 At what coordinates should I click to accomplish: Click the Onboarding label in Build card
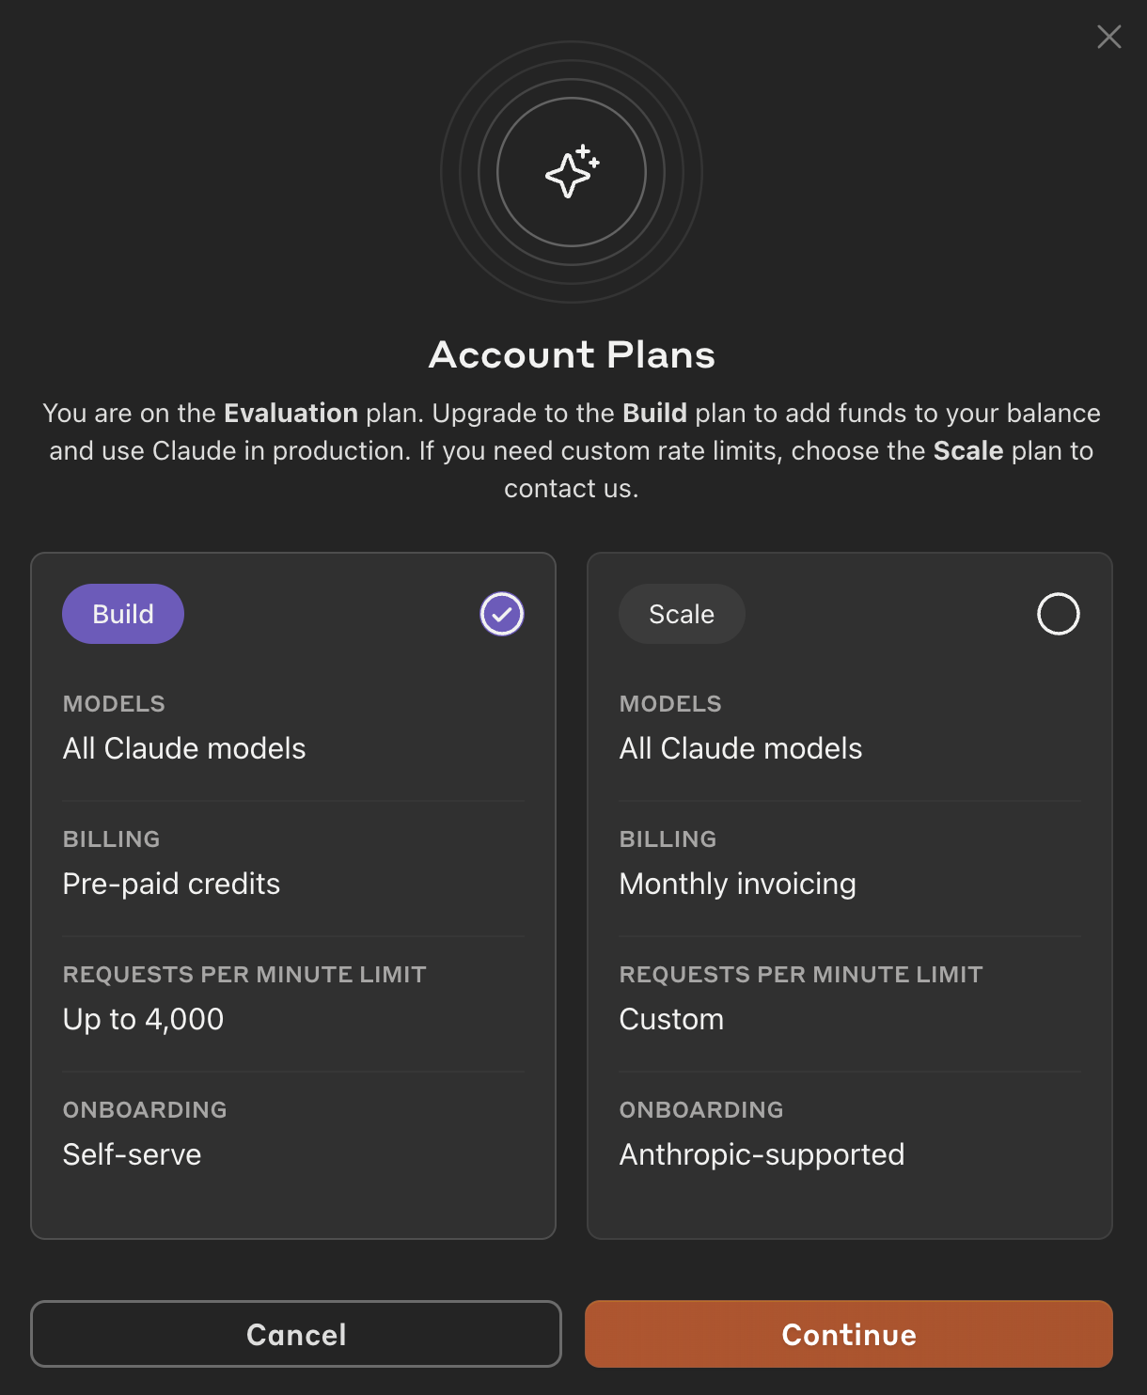click(x=145, y=1110)
